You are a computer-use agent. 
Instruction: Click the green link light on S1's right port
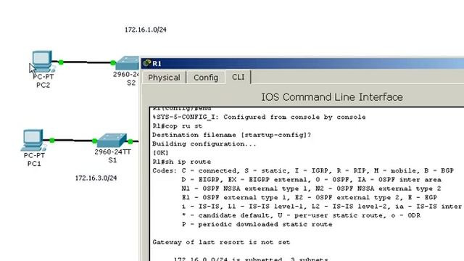[x=130, y=142]
